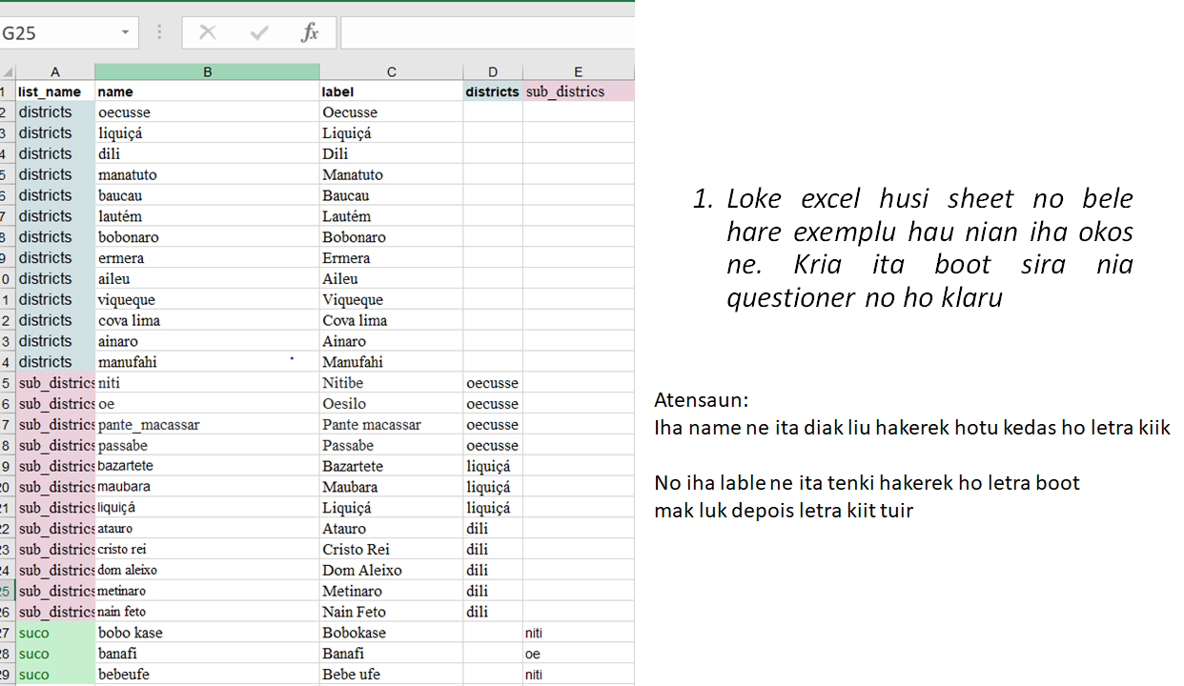Select column B header
Viewport: 1184px width, 686px height.
click(207, 71)
